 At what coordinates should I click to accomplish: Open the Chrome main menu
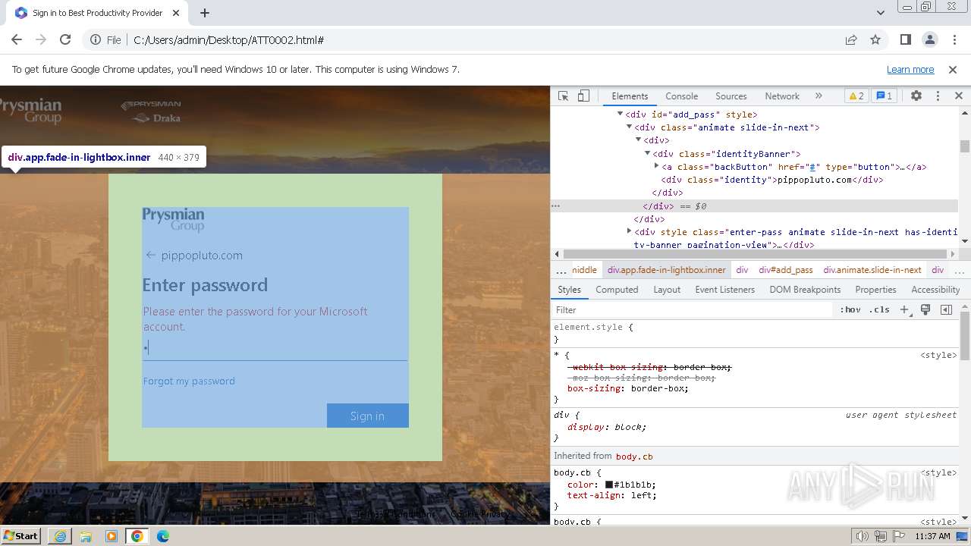tap(954, 39)
